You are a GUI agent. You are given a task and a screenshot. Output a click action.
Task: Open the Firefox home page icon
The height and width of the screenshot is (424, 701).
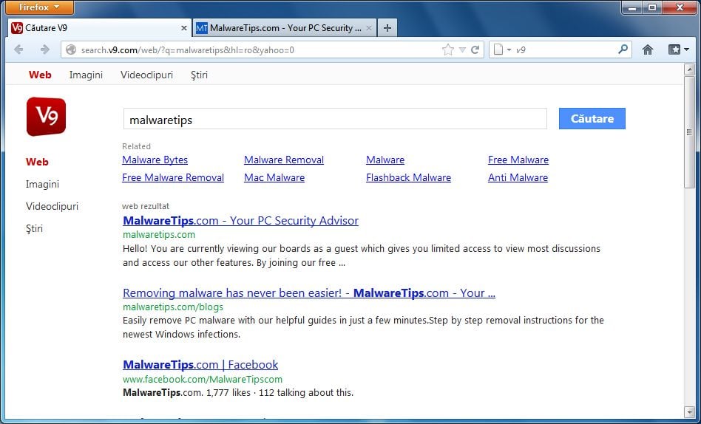tap(647, 49)
